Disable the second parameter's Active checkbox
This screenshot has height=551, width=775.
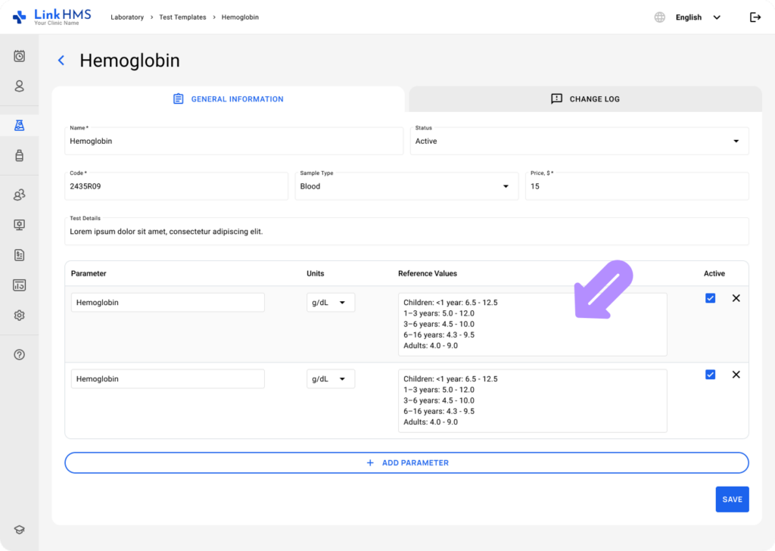[x=710, y=374]
